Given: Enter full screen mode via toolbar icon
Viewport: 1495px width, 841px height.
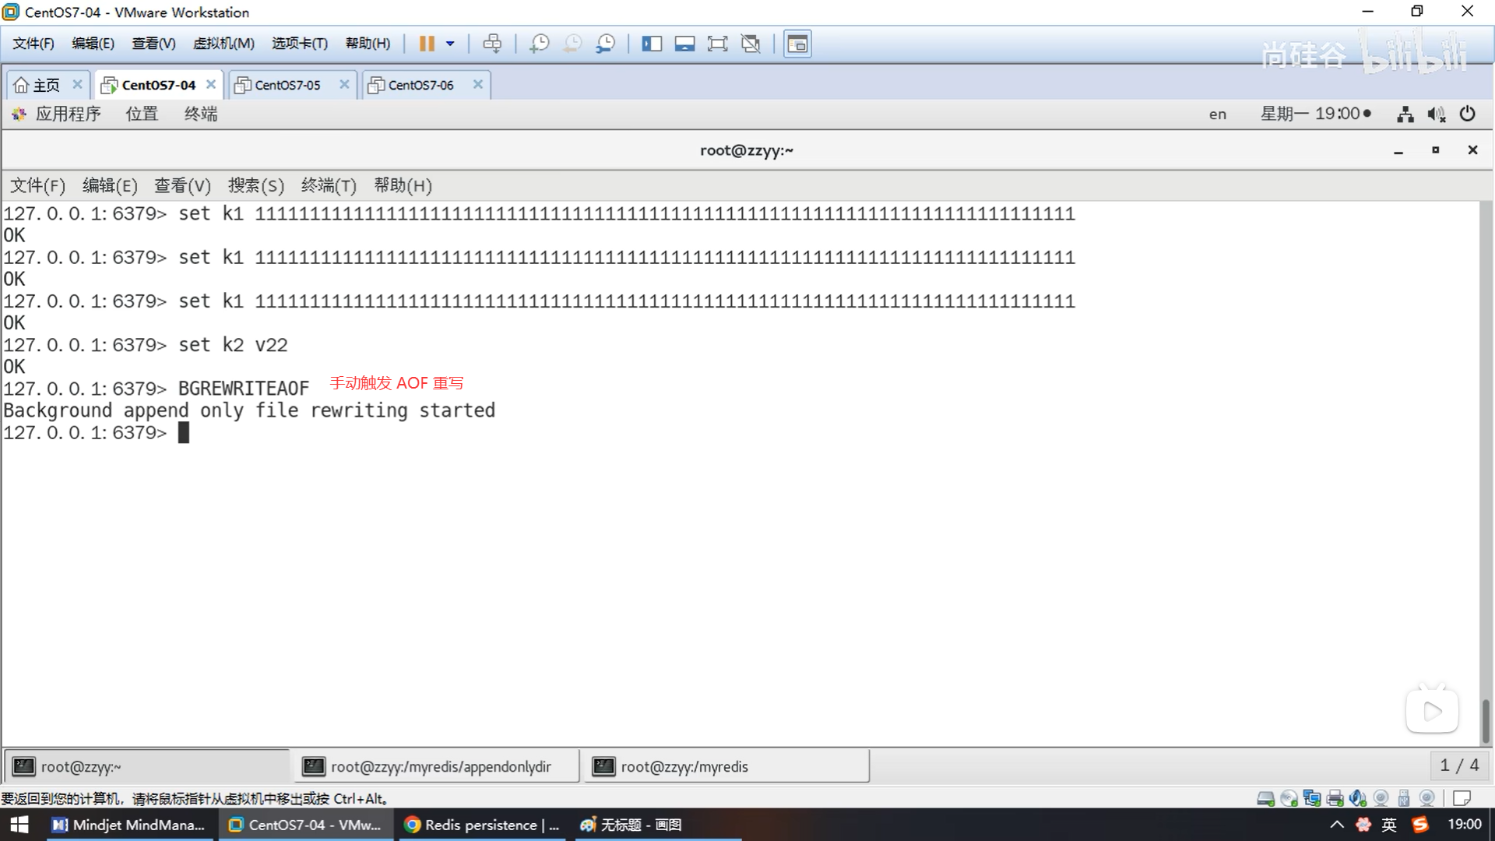Looking at the screenshot, I should (x=717, y=44).
